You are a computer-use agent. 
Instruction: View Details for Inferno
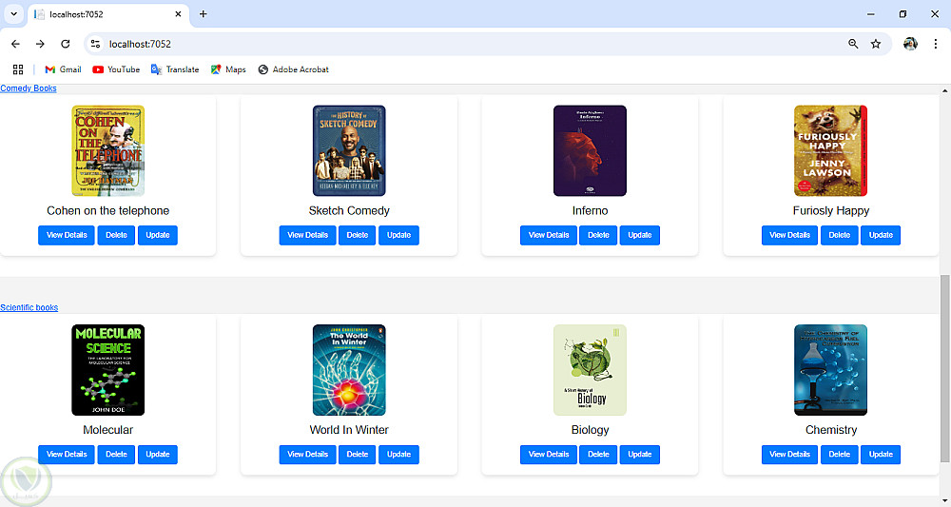[x=549, y=235]
